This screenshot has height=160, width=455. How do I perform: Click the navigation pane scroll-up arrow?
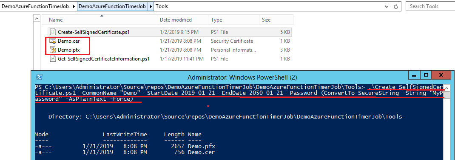coord(37,19)
